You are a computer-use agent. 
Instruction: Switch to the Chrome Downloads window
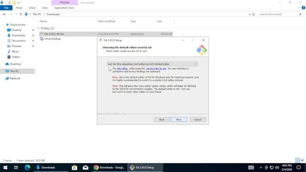pos(109,168)
